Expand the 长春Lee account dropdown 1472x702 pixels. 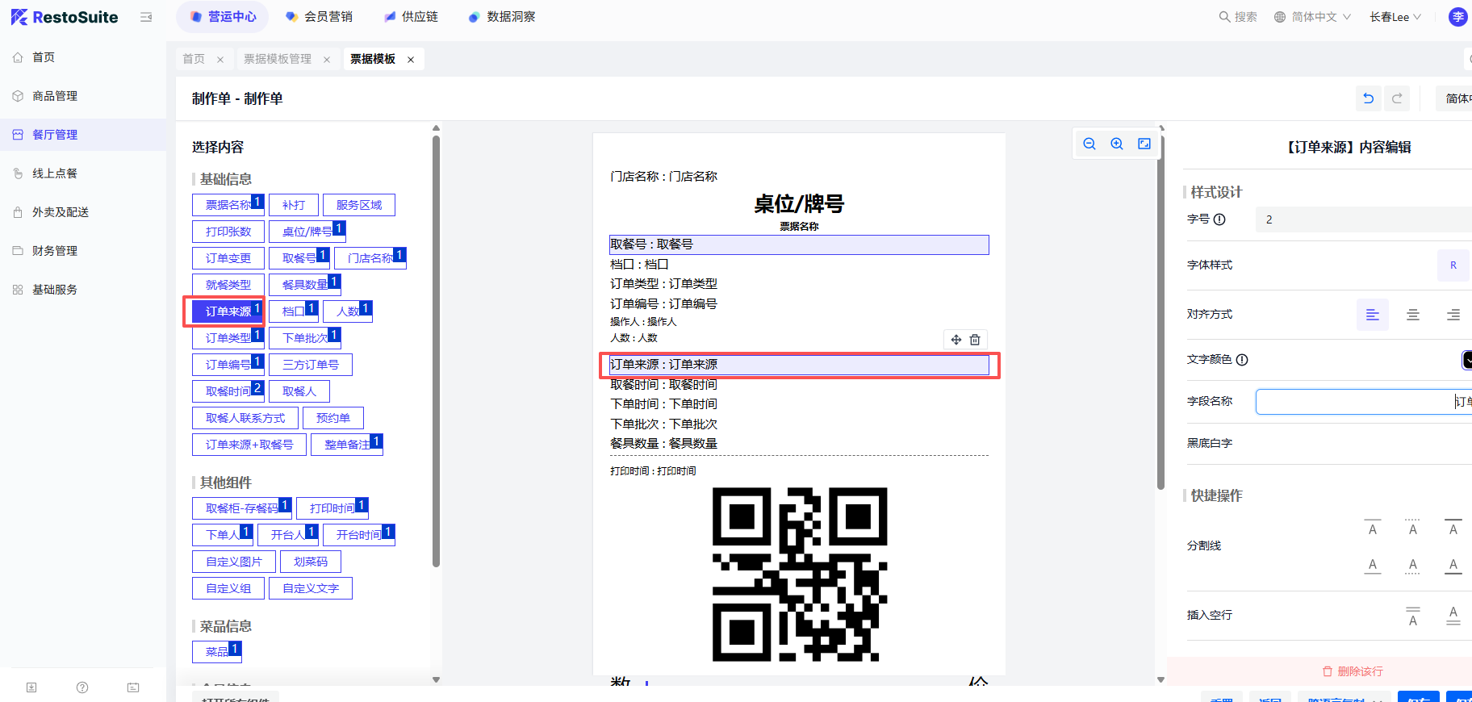(1395, 17)
